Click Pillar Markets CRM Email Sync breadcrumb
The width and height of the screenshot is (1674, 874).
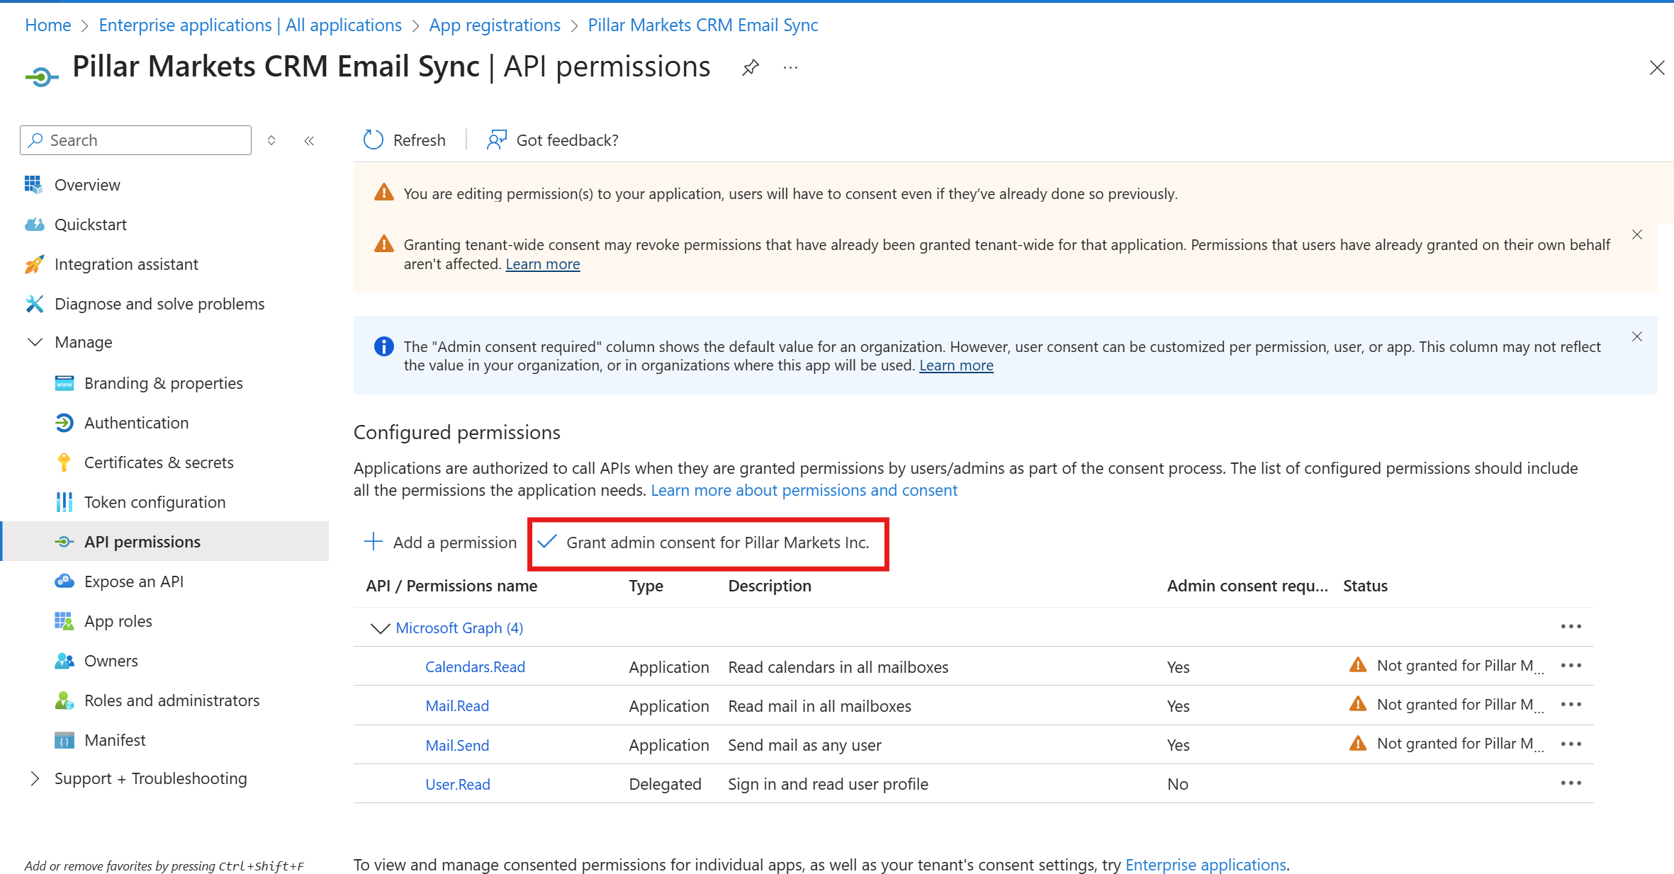(x=703, y=25)
